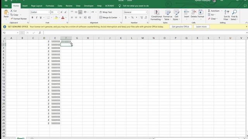Open the Calibri font name dropdown

click(x=49, y=12)
